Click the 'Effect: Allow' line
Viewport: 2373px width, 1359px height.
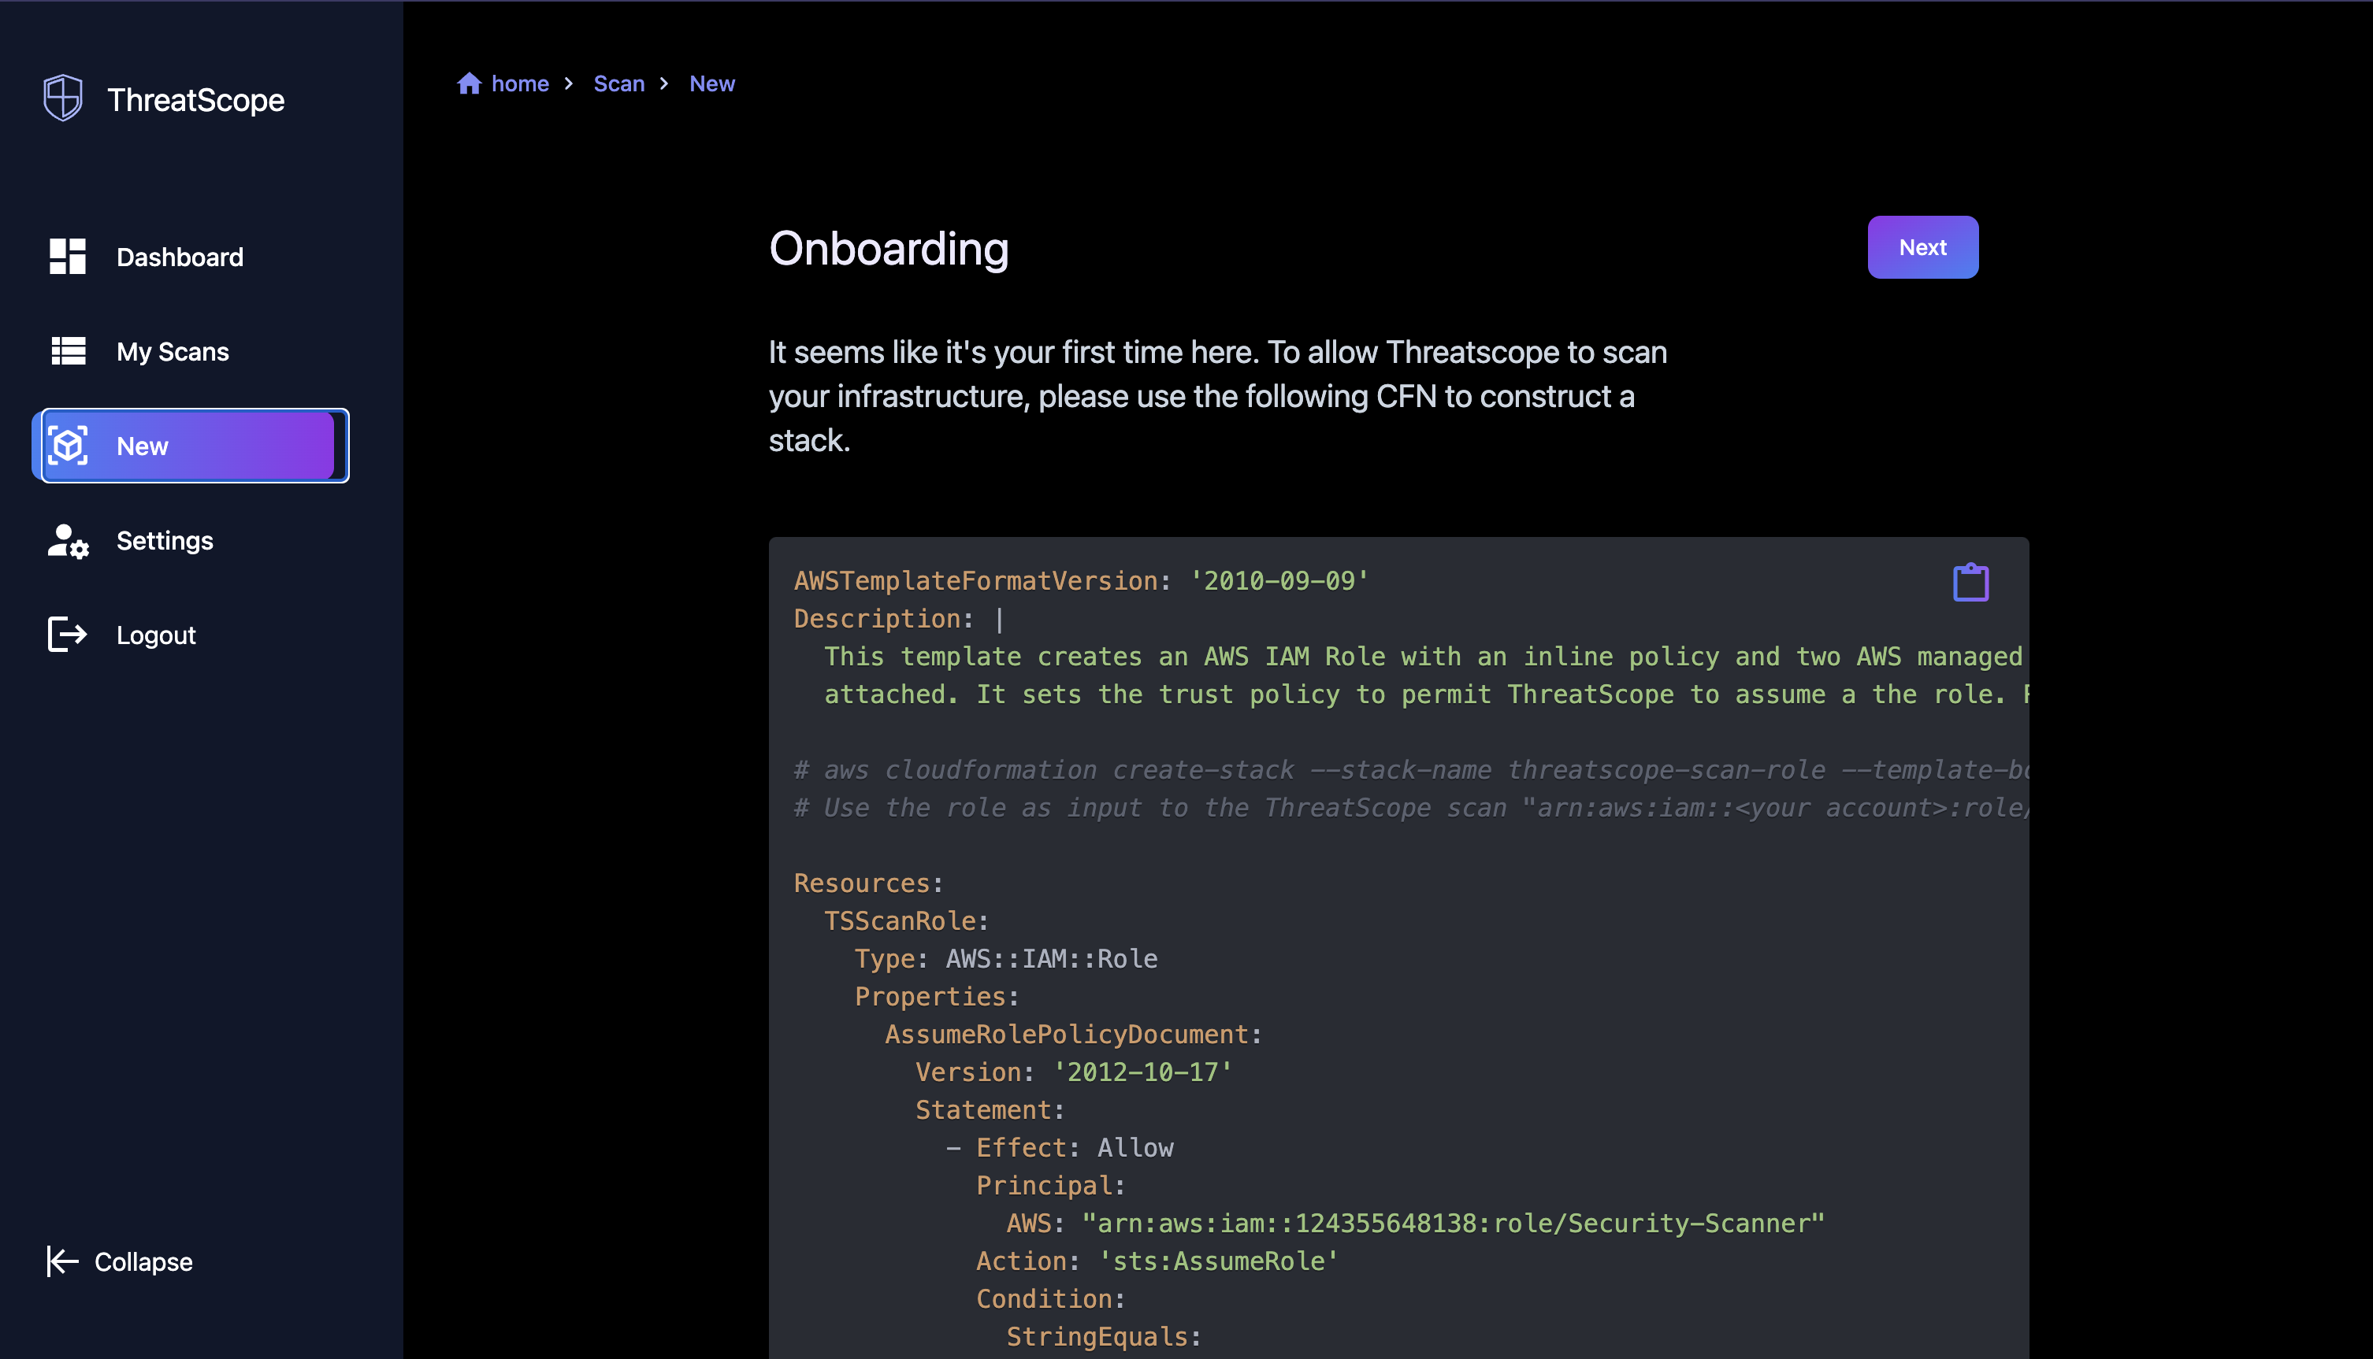pos(1060,1148)
